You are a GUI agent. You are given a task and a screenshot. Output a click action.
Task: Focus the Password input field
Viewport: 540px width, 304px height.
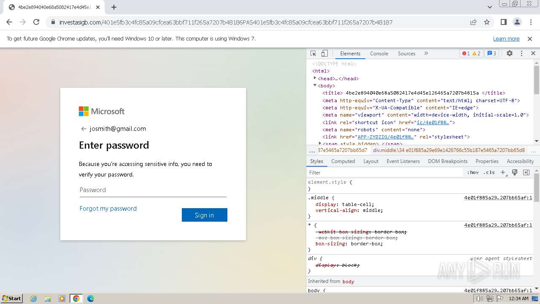click(x=153, y=190)
